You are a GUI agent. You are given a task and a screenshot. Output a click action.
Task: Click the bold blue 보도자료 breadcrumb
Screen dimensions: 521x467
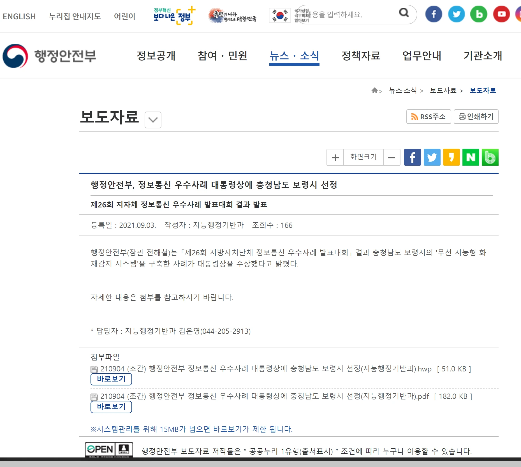(x=483, y=90)
